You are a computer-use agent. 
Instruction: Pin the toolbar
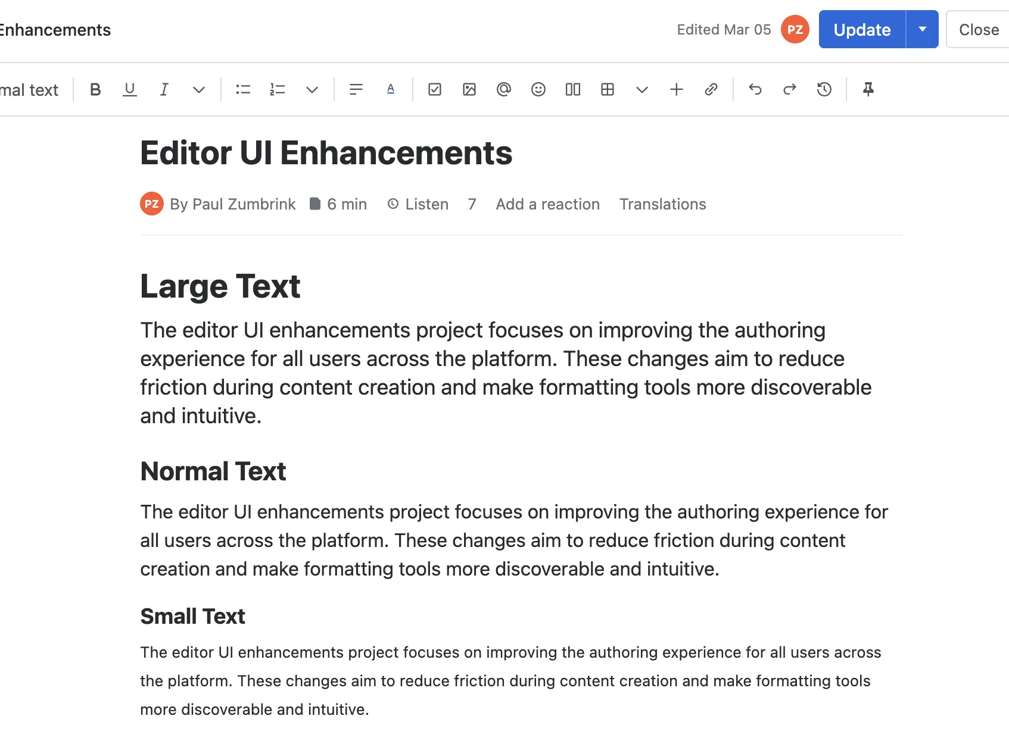[x=868, y=90]
